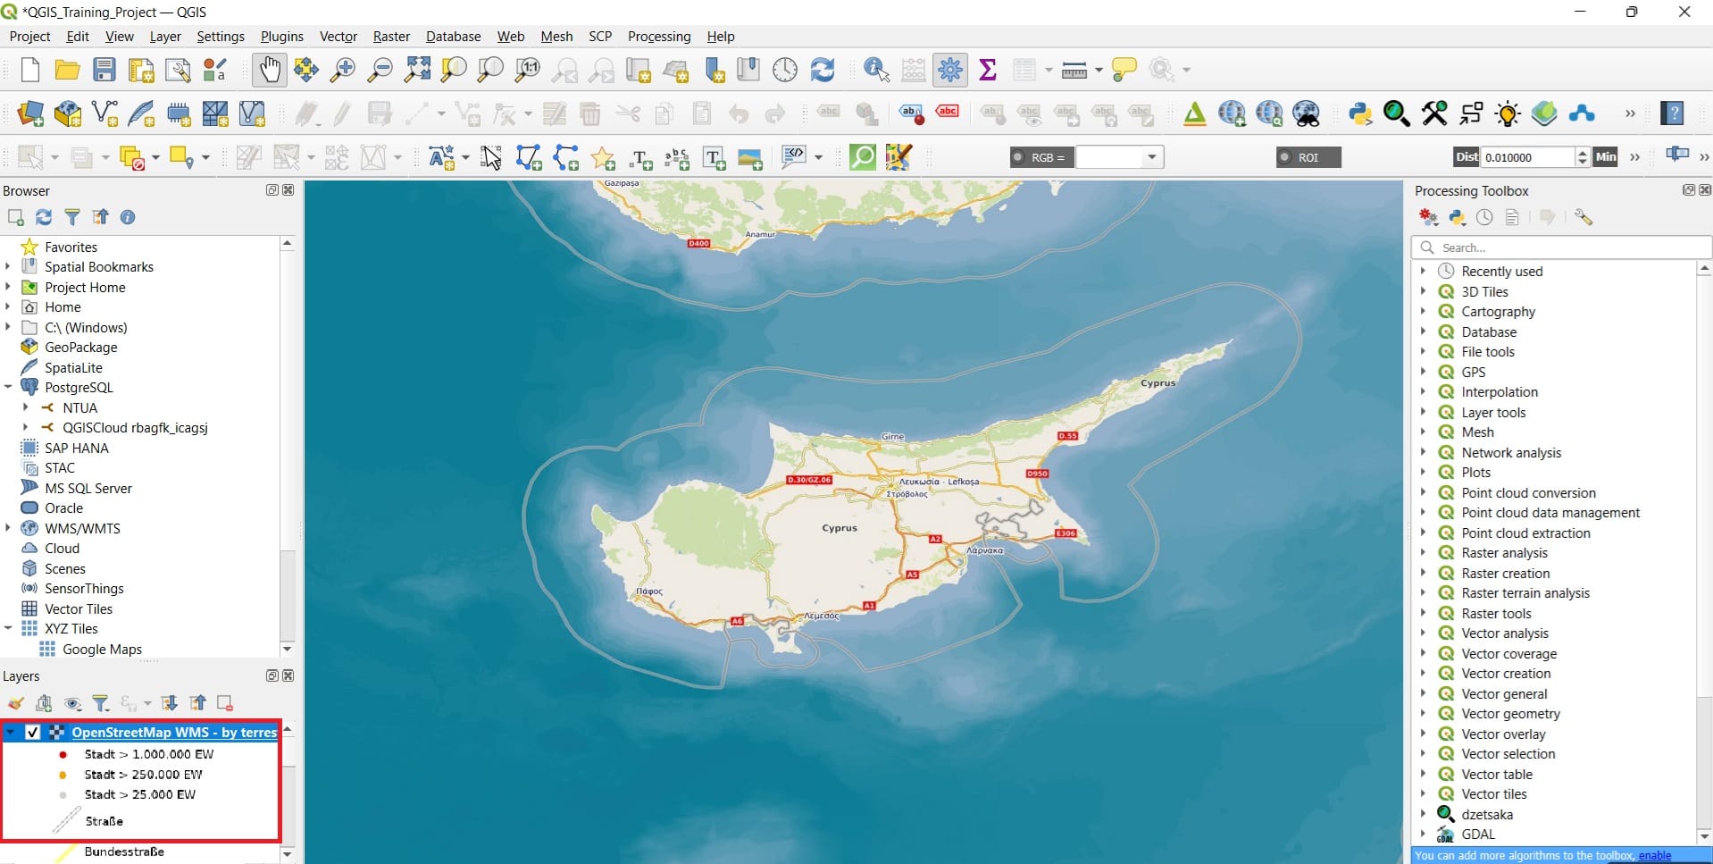
Task: Click the Processing Toolbox search field
Action: click(1560, 247)
